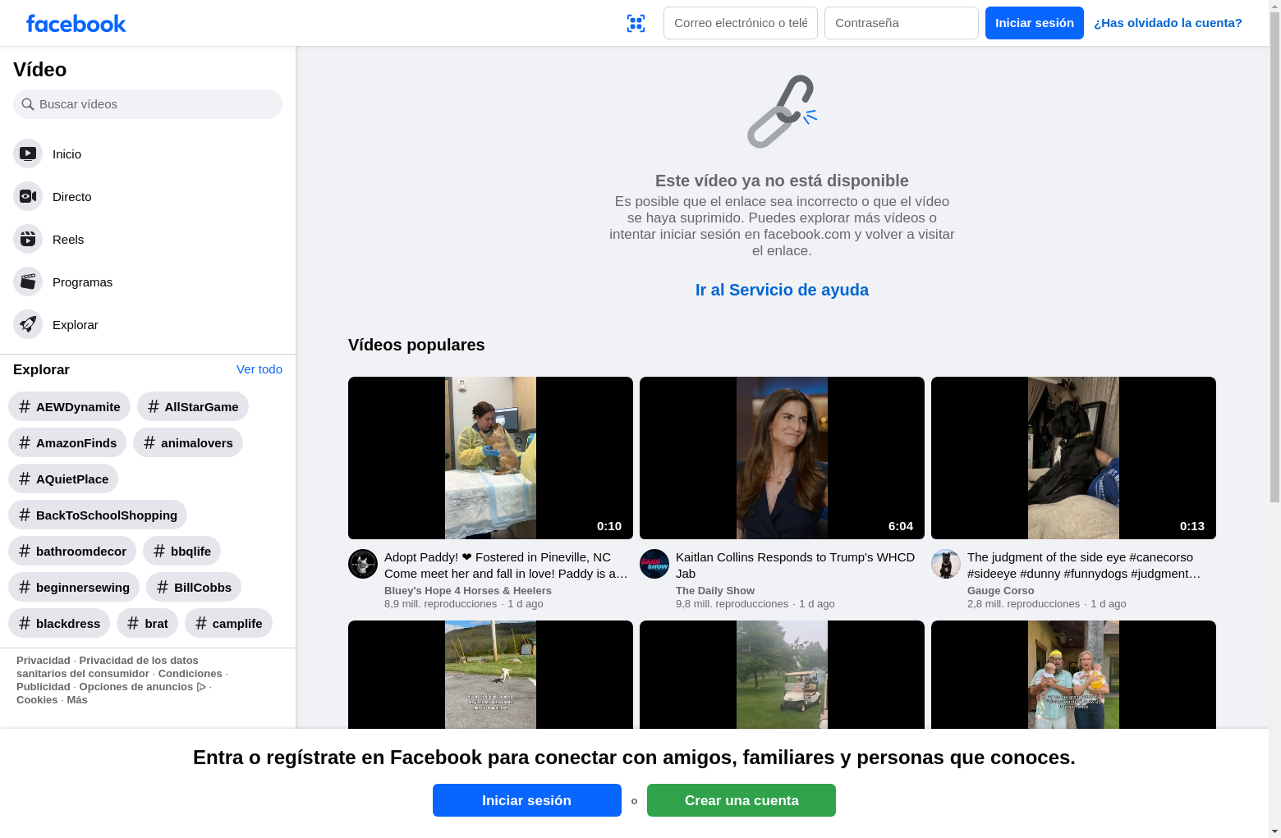Click the Programas clapperboard icon
This screenshot has width=1281, height=838.
(x=28, y=282)
